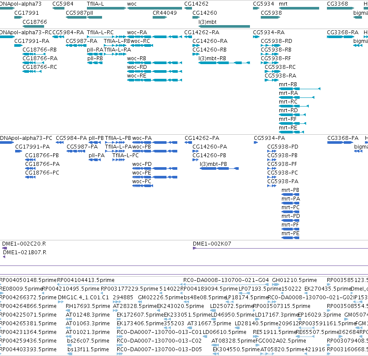The width and height of the screenshot is (368, 356).
Task: Click the RE51911.5prime EST label
Action: pyautogui.click(x=274, y=332)
